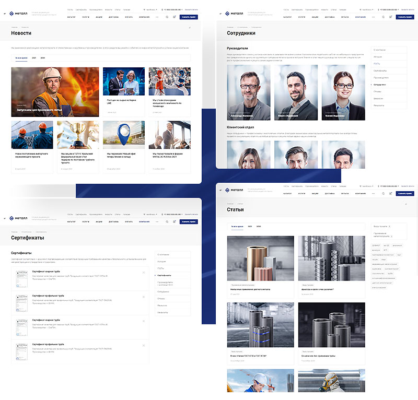Click Скачать прайс button on the Статьи page
The width and height of the screenshot is (418, 400).
(x=405, y=193)
